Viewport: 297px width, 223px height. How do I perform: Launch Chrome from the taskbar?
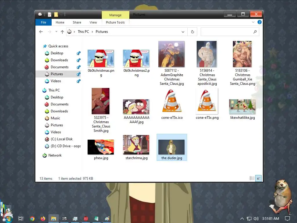32,219
